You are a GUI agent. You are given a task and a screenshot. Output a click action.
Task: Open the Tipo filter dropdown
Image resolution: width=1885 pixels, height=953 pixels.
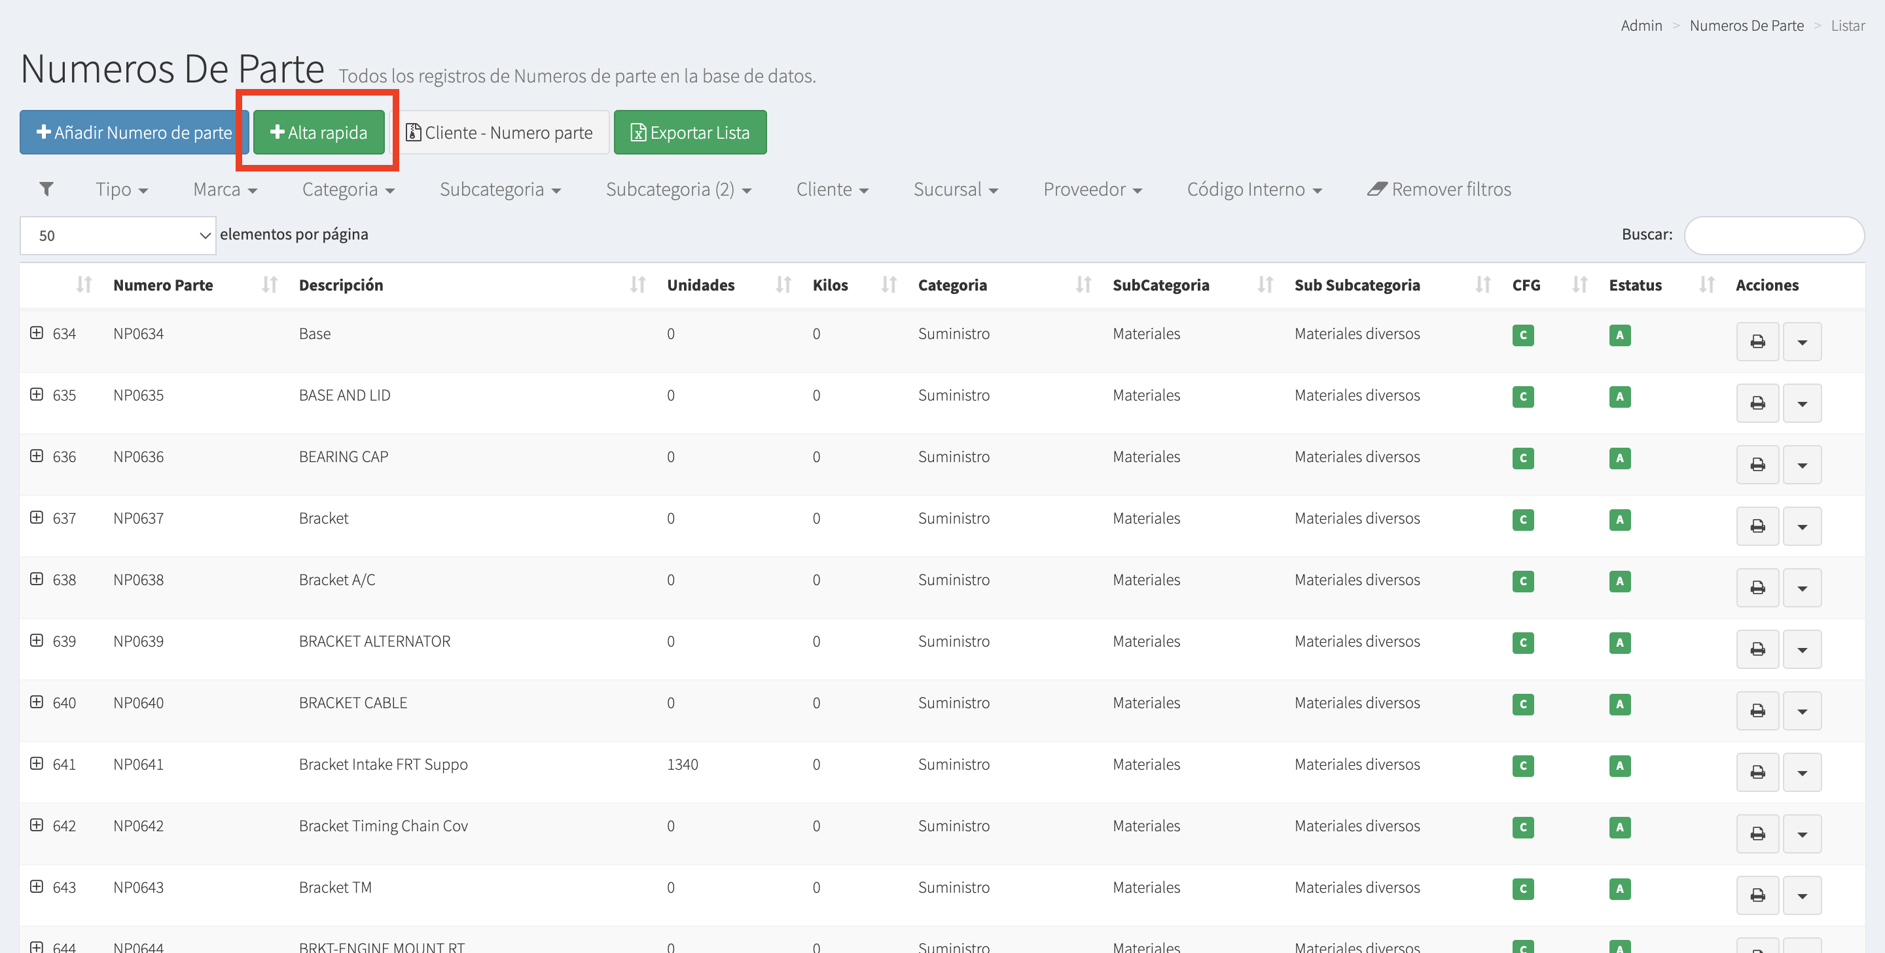point(122,189)
